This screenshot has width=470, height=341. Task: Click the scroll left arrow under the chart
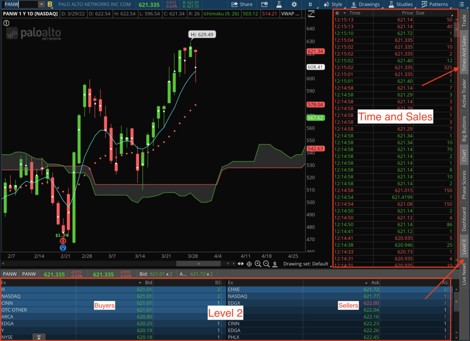point(3,264)
